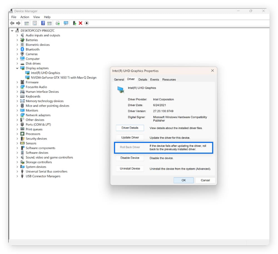Click Cancel in the Properties dialog
The image size is (278, 254).
point(205,180)
